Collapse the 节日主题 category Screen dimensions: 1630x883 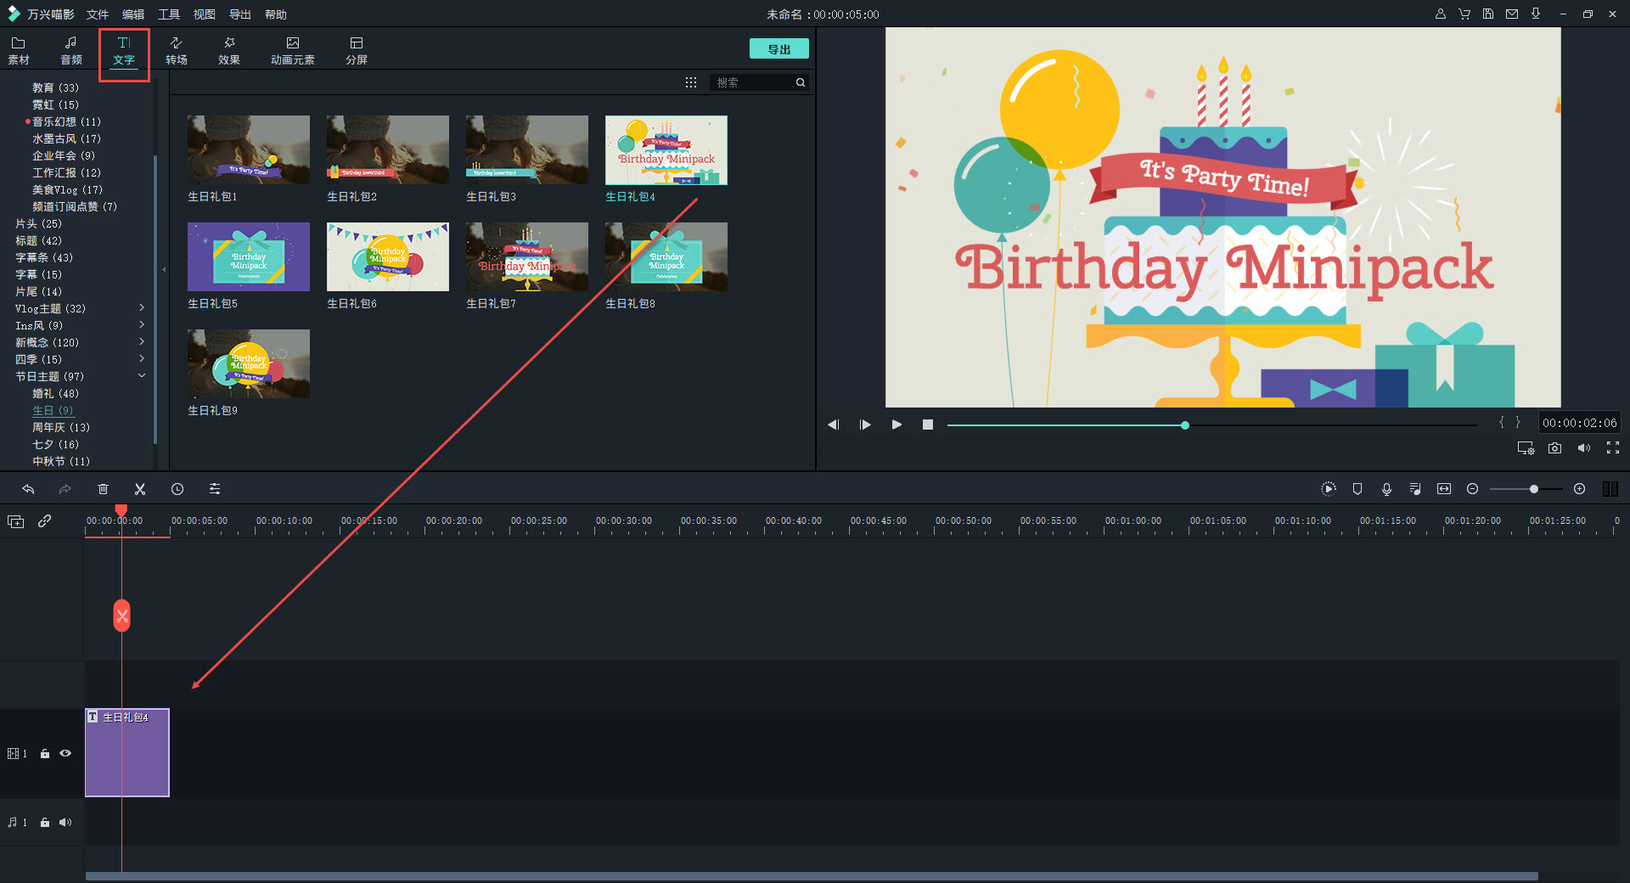pyautogui.click(x=141, y=376)
